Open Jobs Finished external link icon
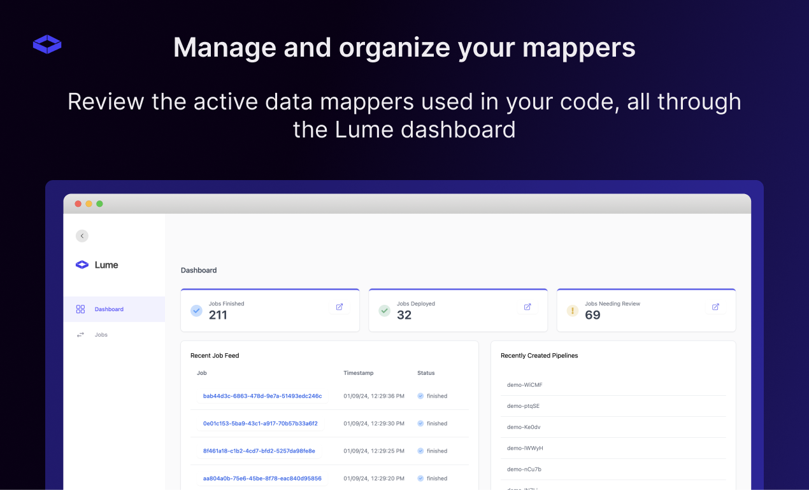The height and width of the screenshot is (490, 809). pos(340,307)
